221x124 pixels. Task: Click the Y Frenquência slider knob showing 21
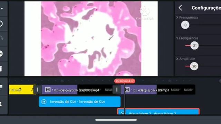click(x=194, y=45)
